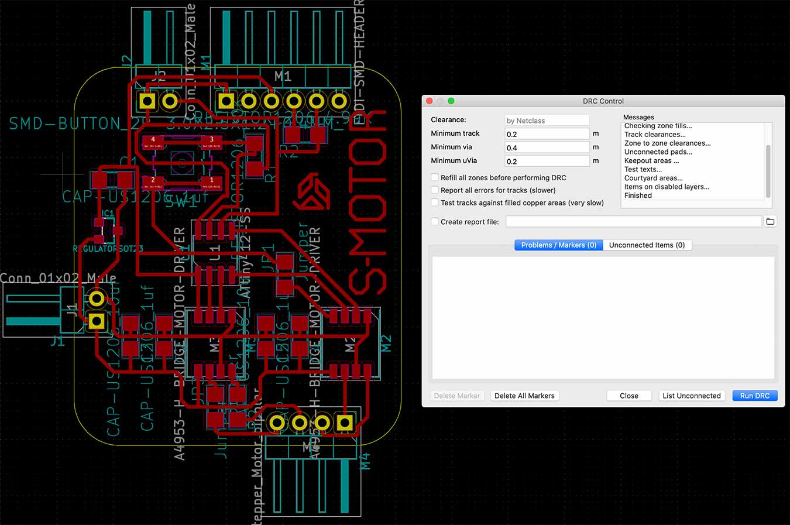Click the folder browse icon for report file

(770, 221)
